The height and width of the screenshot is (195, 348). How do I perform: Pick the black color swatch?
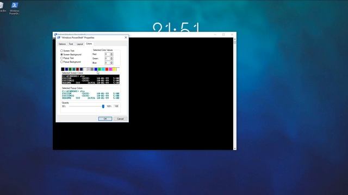tap(63, 69)
